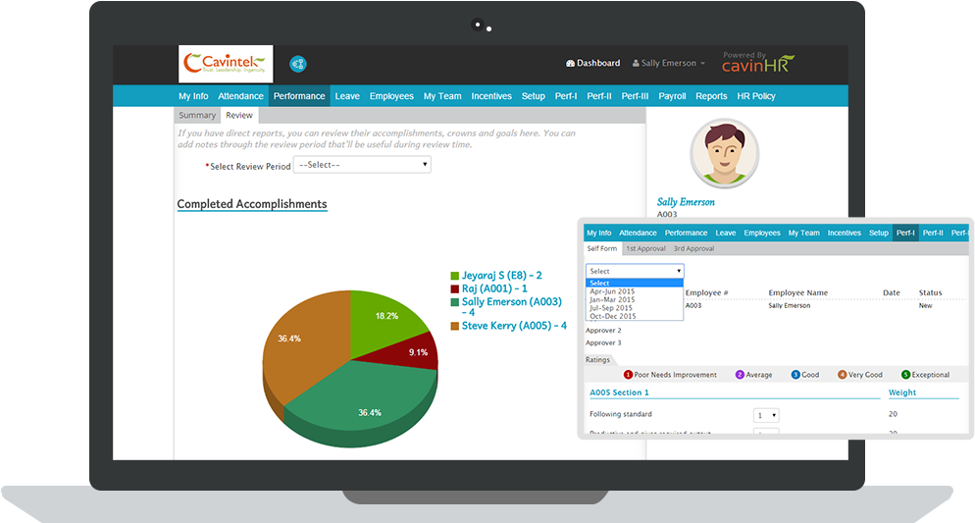The height and width of the screenshot is (523, 975).
Task: Open Reports in main navigation bar
Action: click(711, 96)
